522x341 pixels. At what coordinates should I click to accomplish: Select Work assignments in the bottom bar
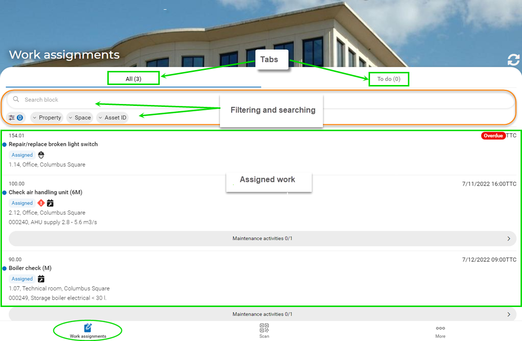[87, 330]
